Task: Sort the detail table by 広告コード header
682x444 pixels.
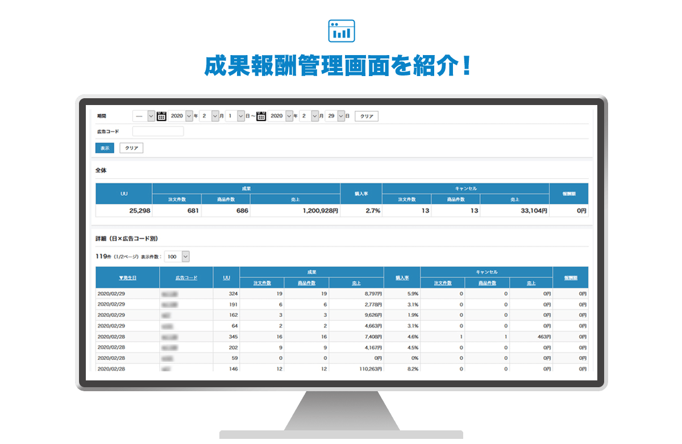Action: point(186,278)
